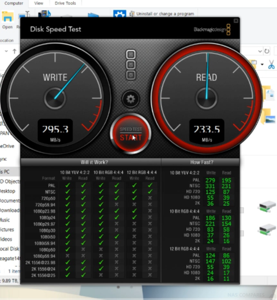Open Disk Speed Test settings gear

click(130, 99)
